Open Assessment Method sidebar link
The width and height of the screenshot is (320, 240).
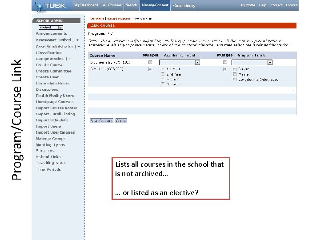[x=53, y=40]
